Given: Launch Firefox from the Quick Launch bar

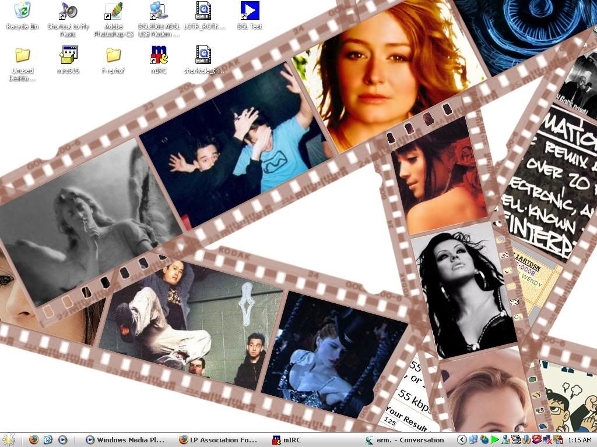Looking at the screenshot, I should [x=34, y=440].
